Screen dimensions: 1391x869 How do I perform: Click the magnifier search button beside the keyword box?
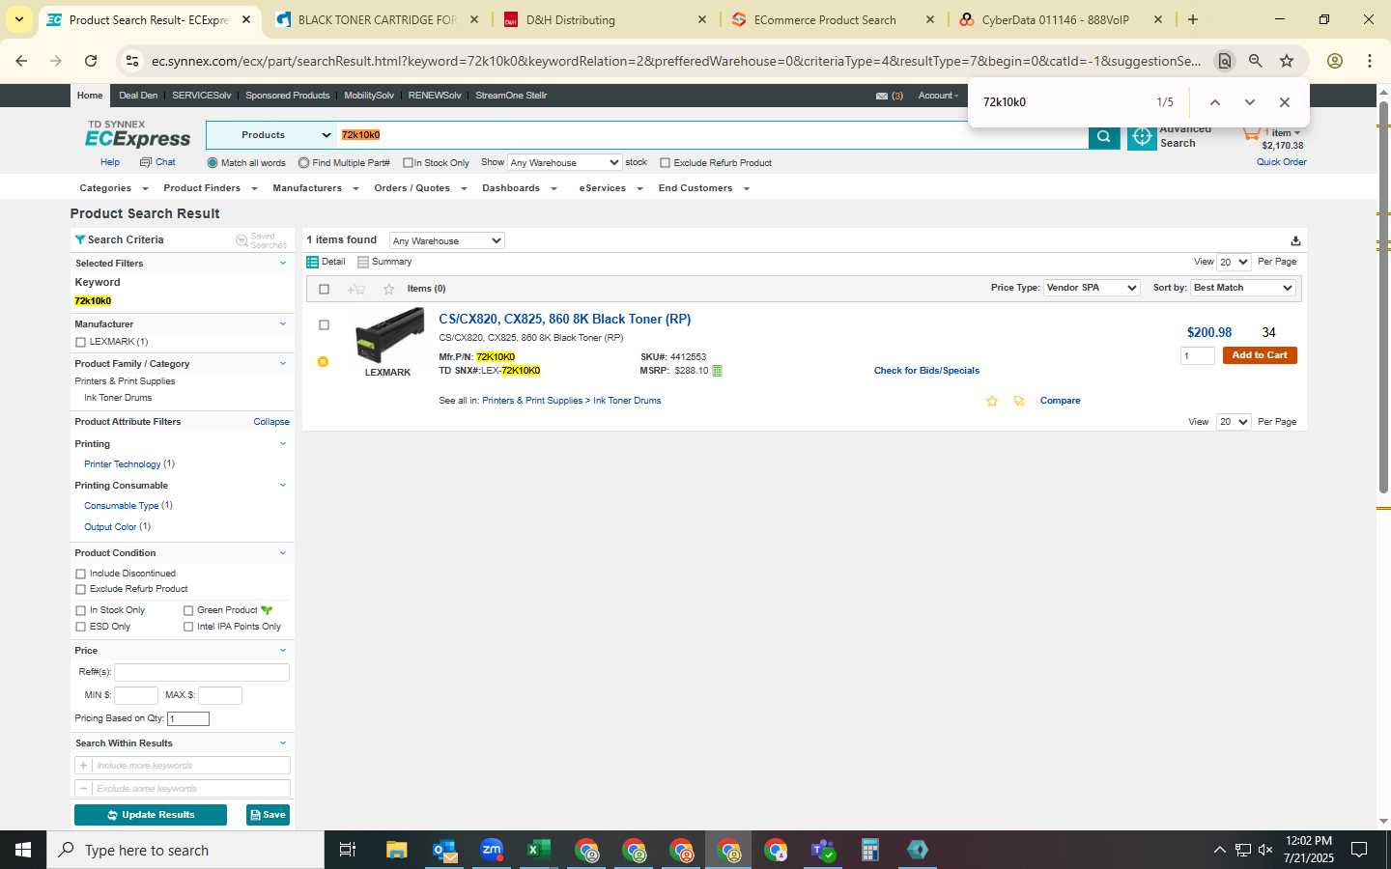[x=1103, y=136]
